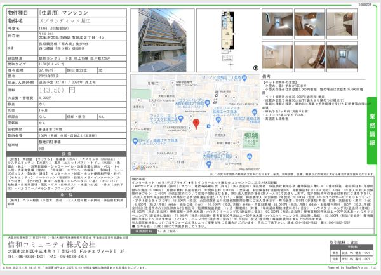Click the 条件 section header

point(67,195)
